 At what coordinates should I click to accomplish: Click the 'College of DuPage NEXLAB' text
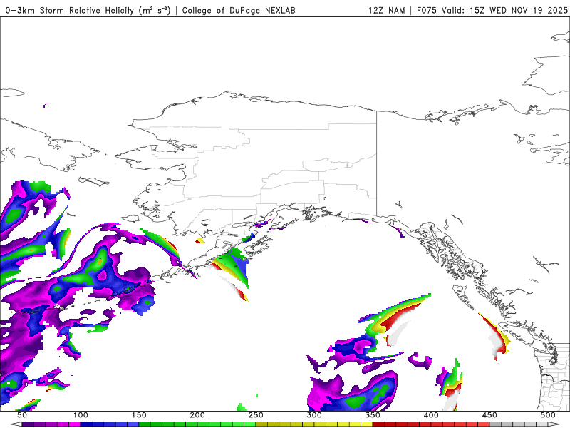(239, 10)
